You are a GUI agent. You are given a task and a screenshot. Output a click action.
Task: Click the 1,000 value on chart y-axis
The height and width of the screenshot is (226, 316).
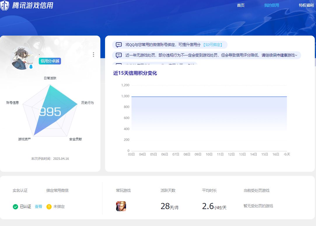click(x=125, y=96)
